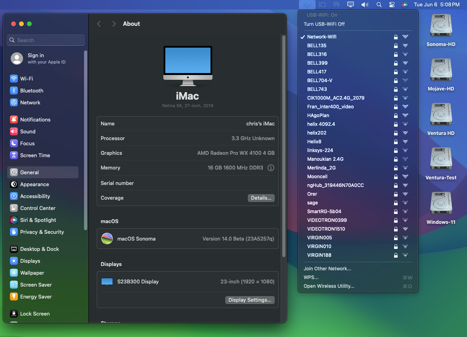Click the Spotlight search icon in menu bar
This screenshot has height=337, width=467.
[x=379, y=5]
